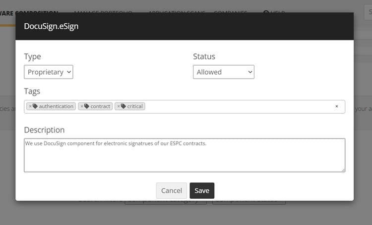Click the Save button
Image resolution: width=372 pixels, height=225 pixels.
point(202,190)
